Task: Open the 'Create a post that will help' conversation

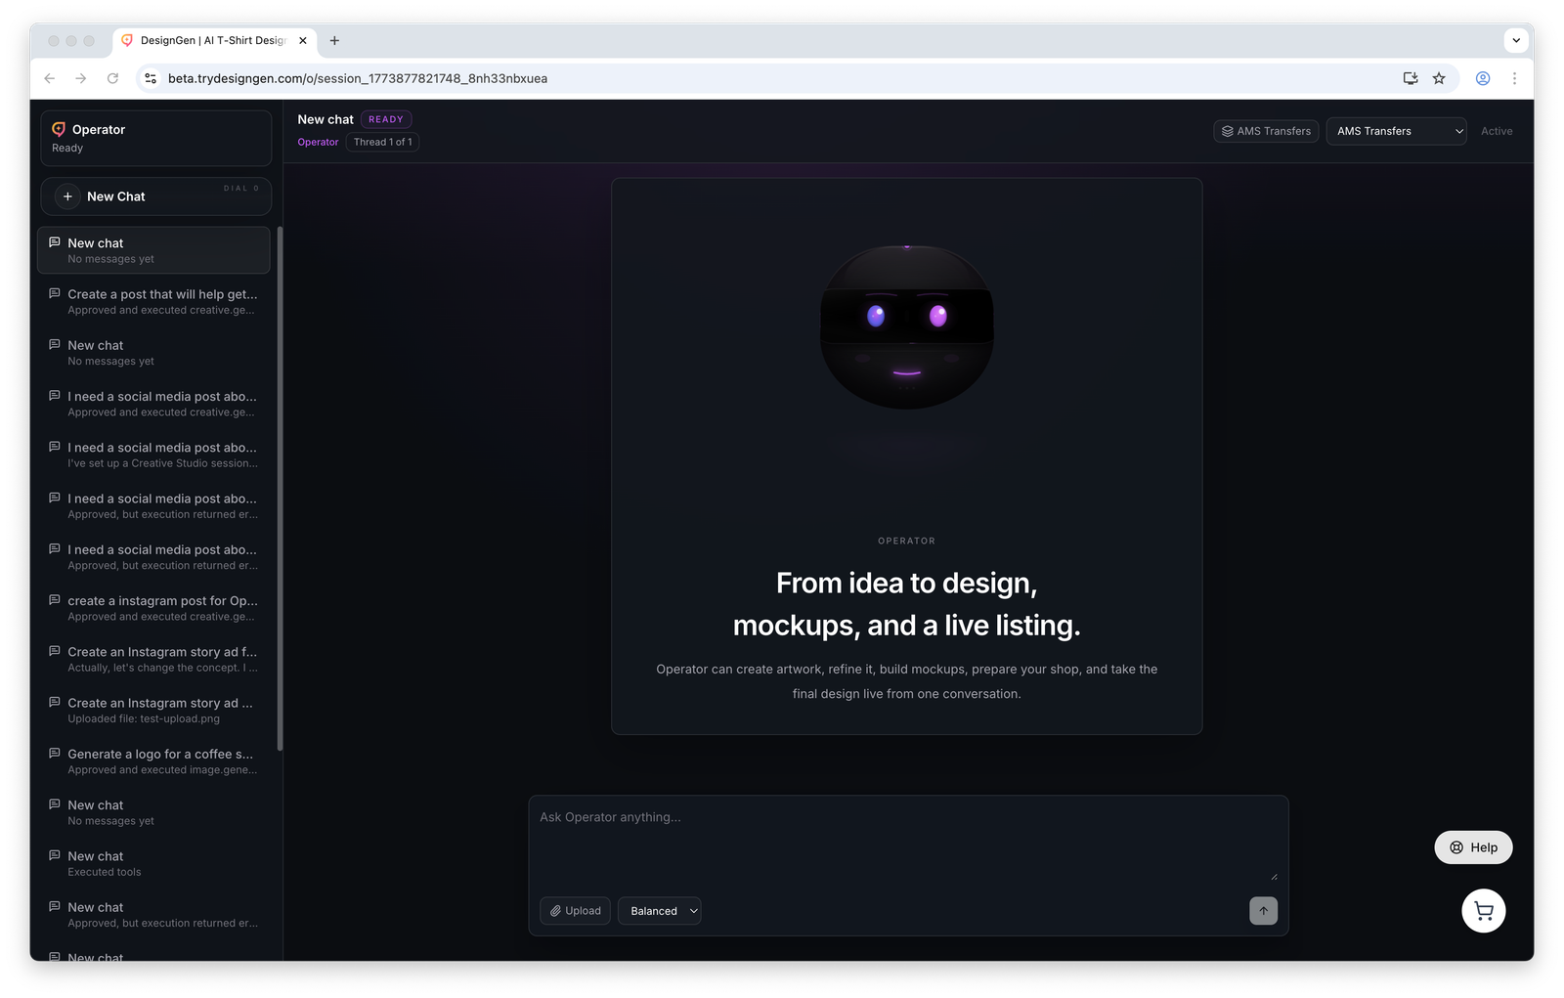Action: click(x=156, y=301)
